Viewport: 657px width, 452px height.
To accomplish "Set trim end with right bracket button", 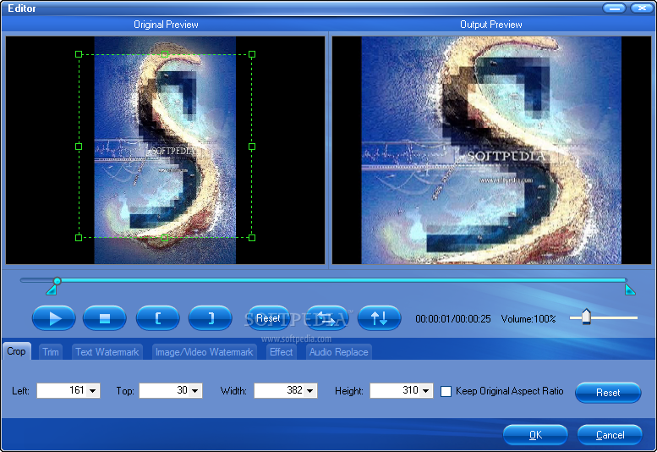I will click(x=211, y=318).
